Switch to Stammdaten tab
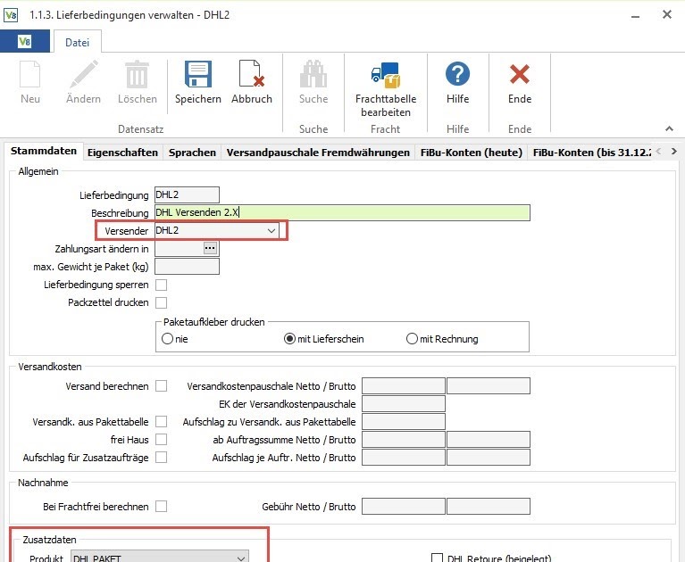685x562 pixels. 44,151
